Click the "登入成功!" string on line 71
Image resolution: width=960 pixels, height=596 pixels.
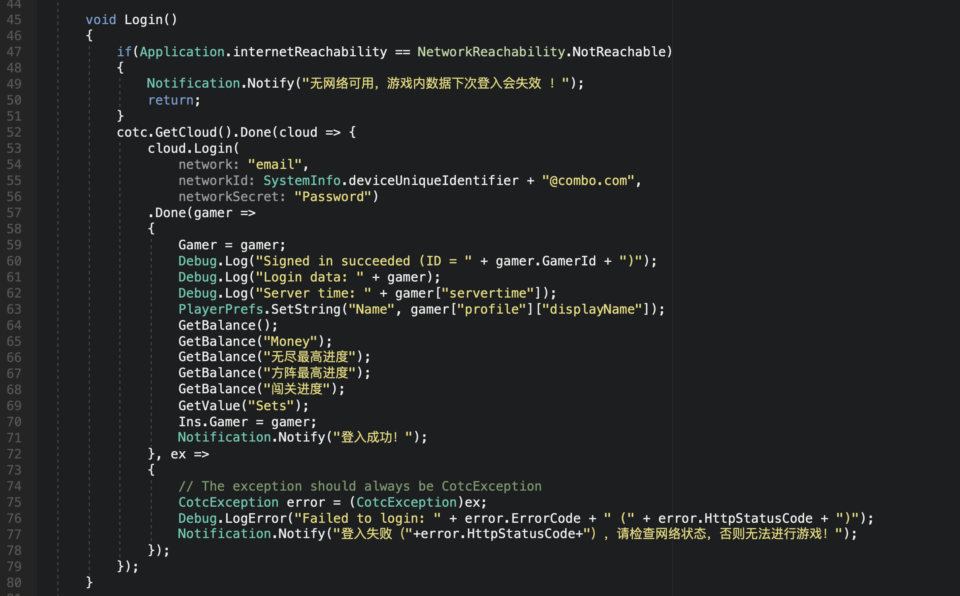click(x=373, y=437)
